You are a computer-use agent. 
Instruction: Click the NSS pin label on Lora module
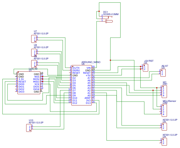coord(37,77)
